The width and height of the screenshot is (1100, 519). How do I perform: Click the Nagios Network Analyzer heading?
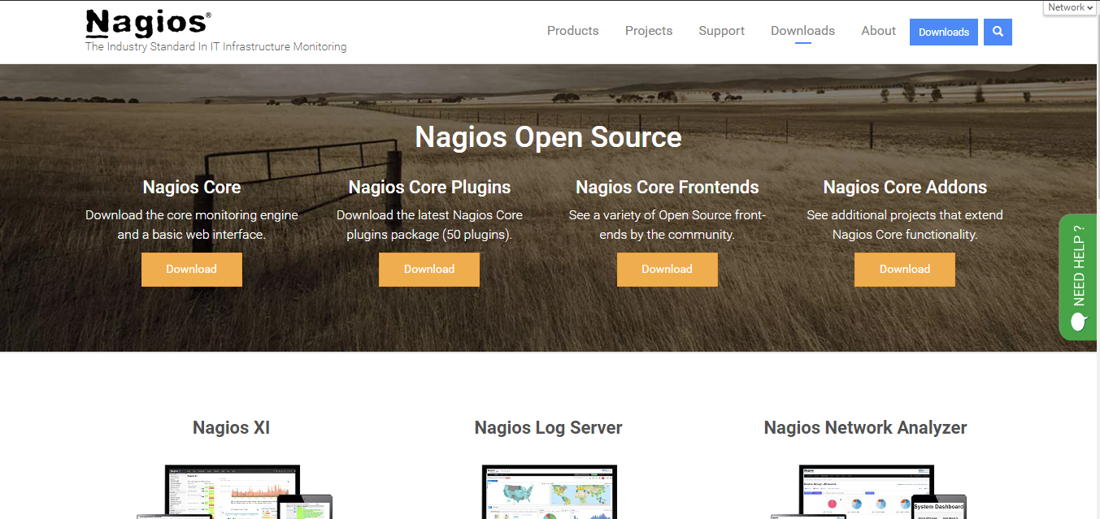(866, 427)
